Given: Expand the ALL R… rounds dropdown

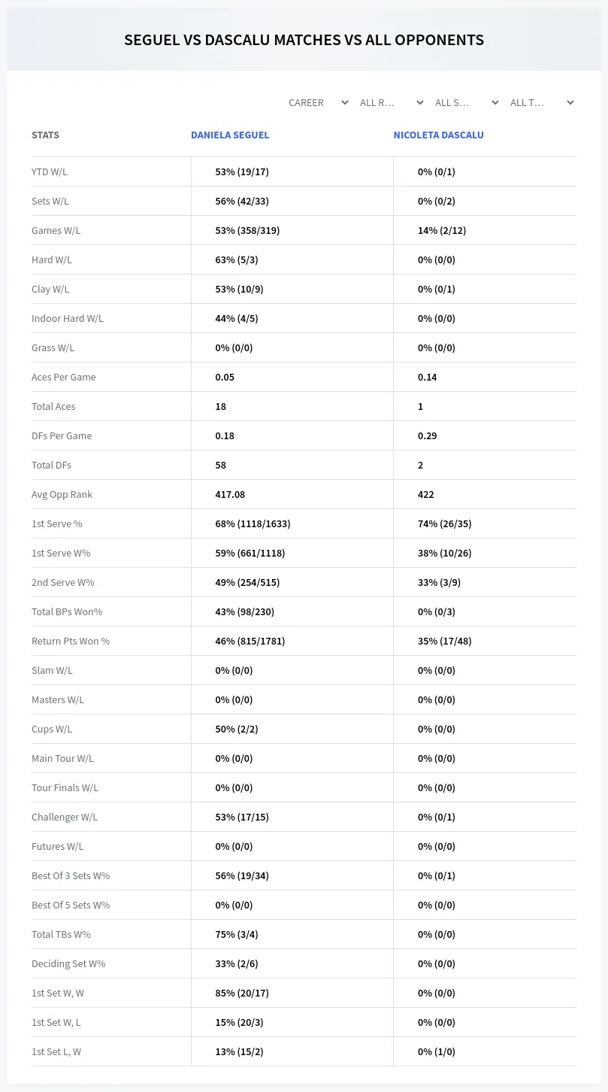Looking at the screenshot, I should [x=392, y=102].
